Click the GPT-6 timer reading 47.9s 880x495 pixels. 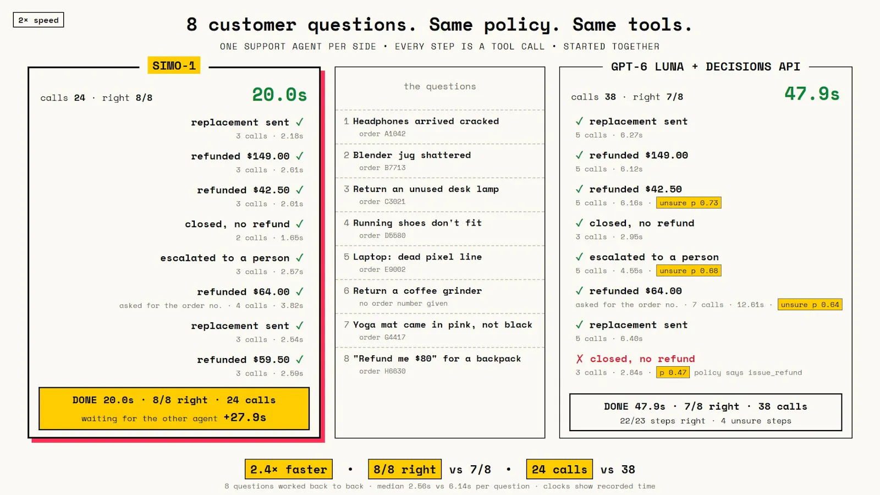click(812, 94)
